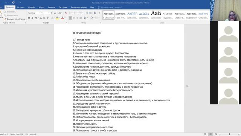Switch to web layout view
The image size is (241, 136).
point(216,134)
